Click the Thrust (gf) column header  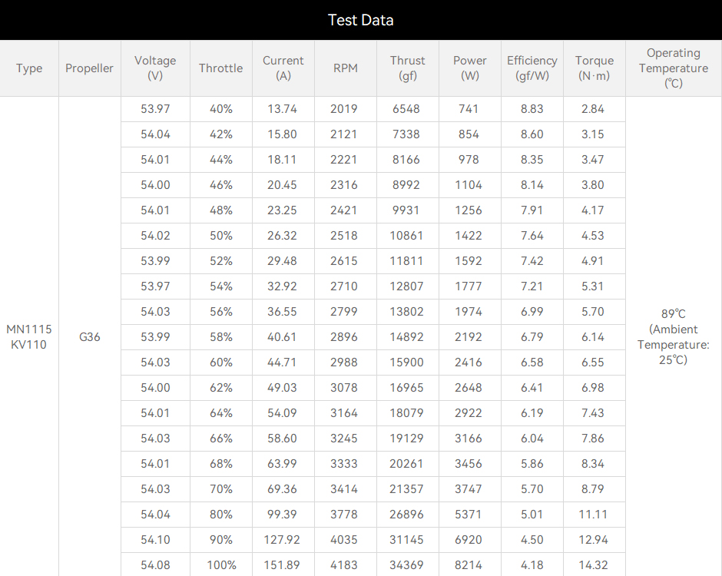click(x=408, y=68)
